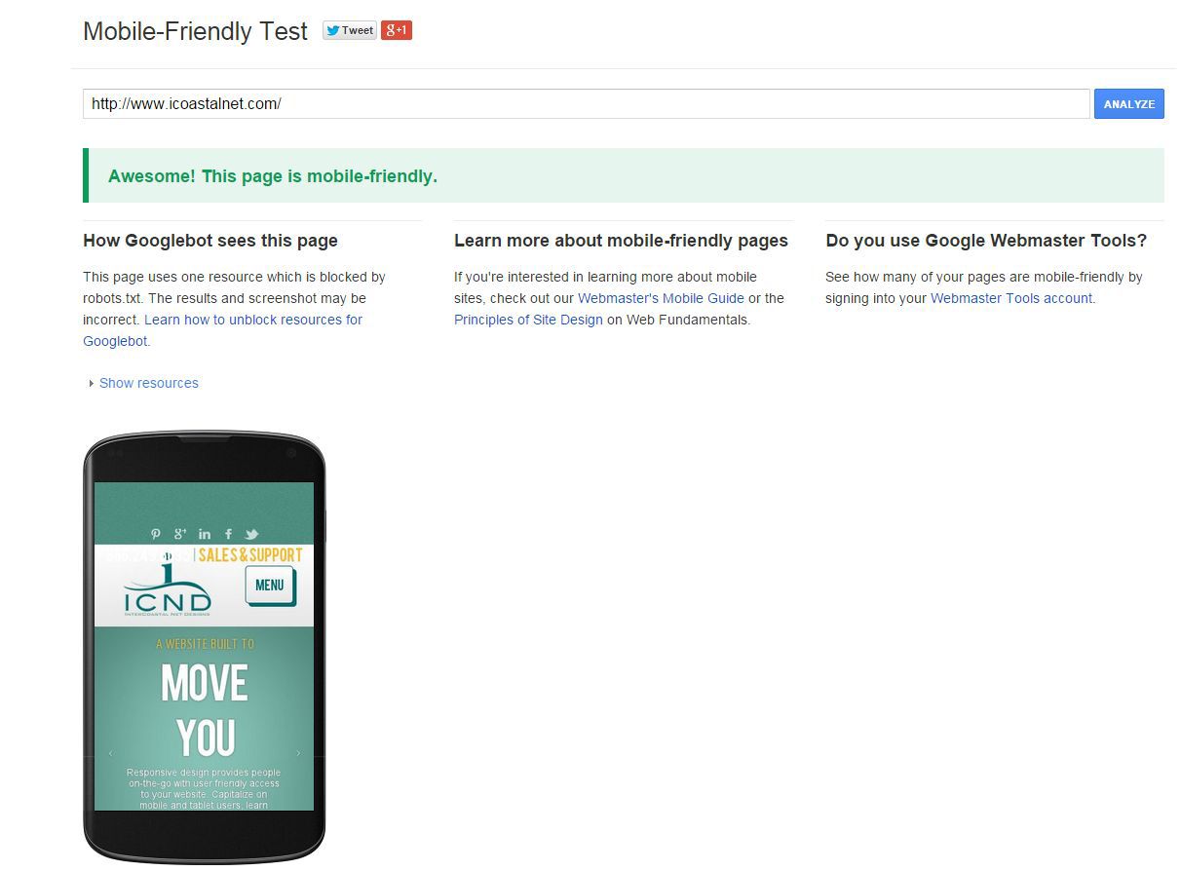Click the SALES & SUPPORT header text
This screenshot has width=1181, height=871.
pos(251,554)
